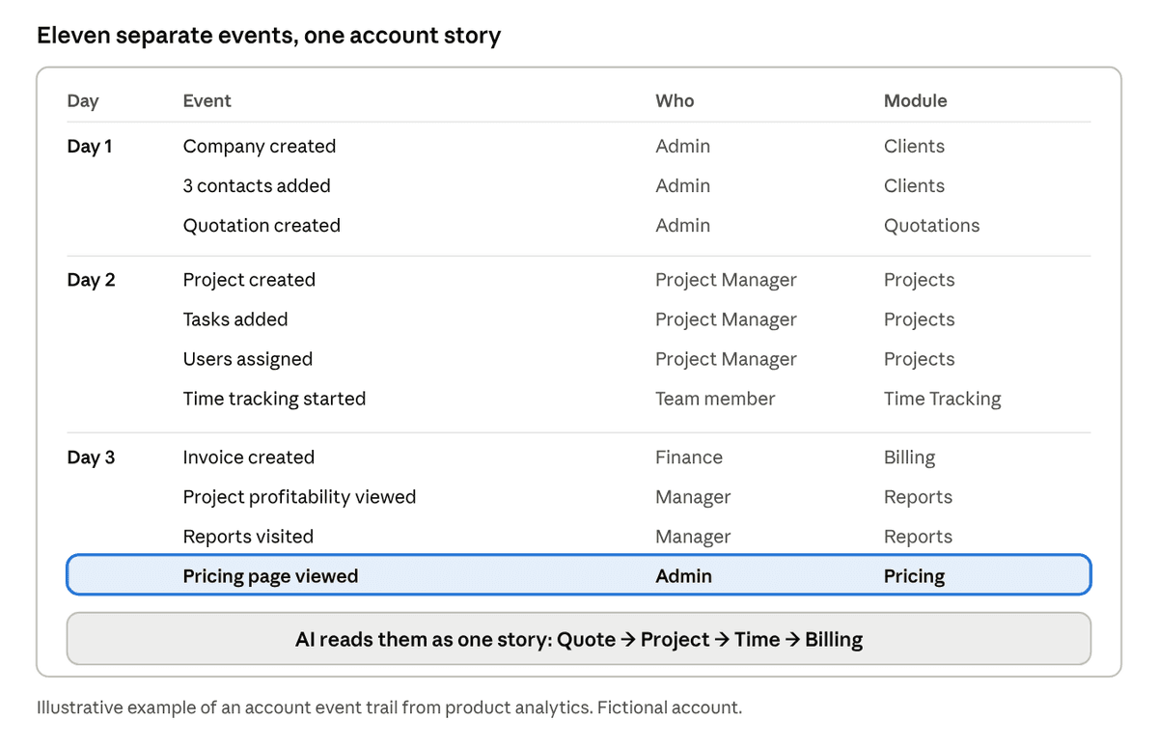The width and height of the screenshot is (1158, 748).
Task: Select the "Day 3" row label
Action: tap(91, 457)
